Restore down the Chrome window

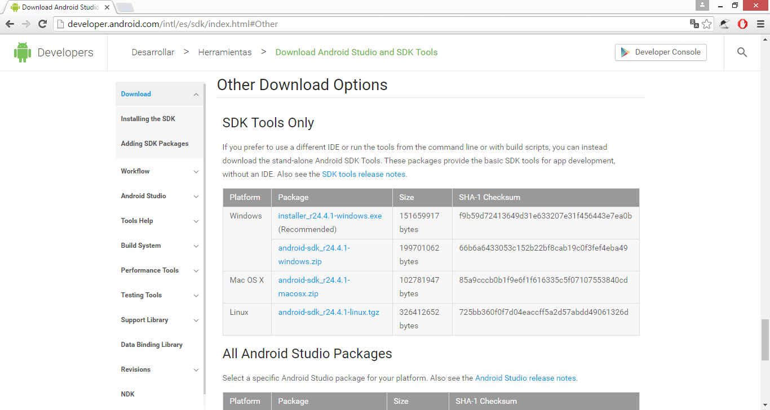click(x=735, y=5)
